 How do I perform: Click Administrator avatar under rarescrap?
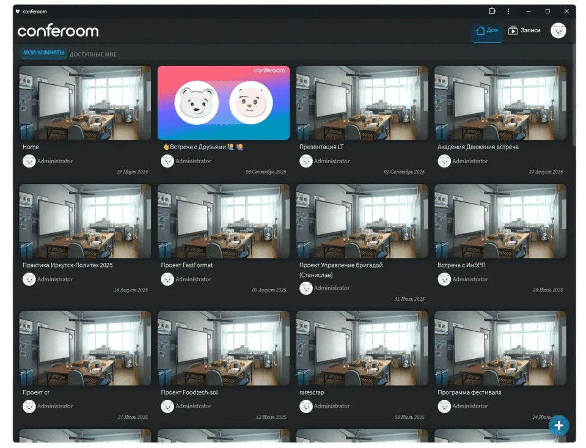click(x=306, y=406)
